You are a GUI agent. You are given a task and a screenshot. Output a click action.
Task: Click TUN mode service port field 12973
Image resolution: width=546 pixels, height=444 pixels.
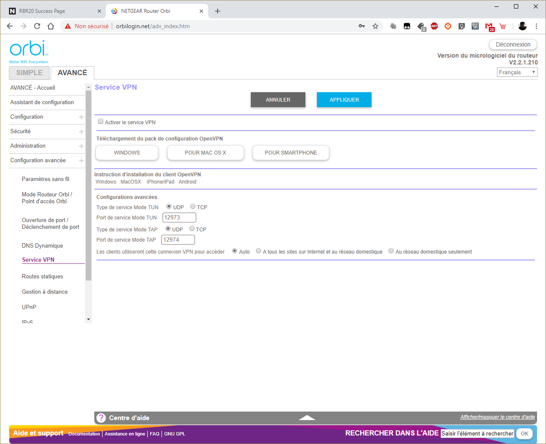pos(179,217)
